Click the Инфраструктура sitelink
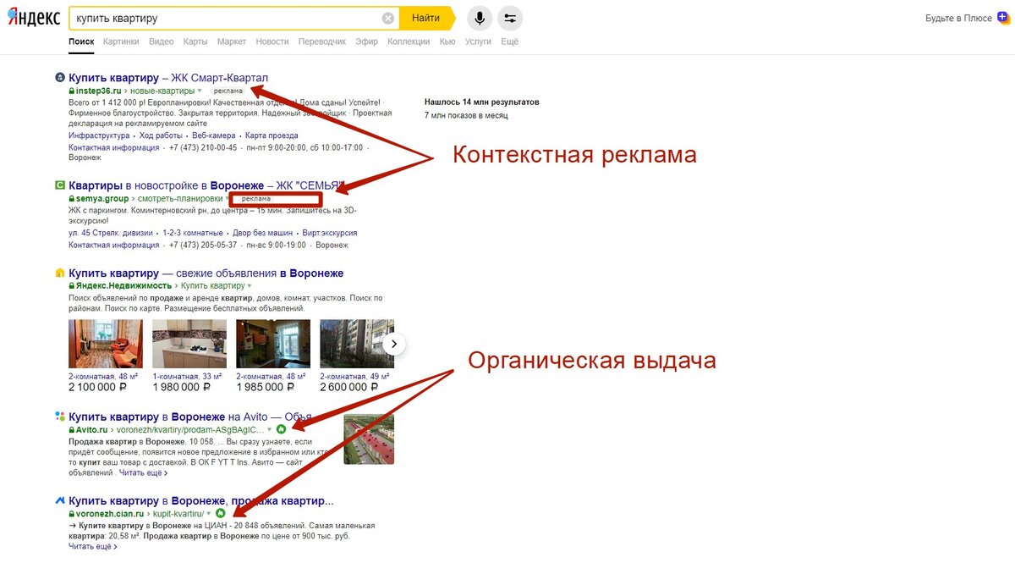Screen dimensions: 1015x563 (99, 135)
